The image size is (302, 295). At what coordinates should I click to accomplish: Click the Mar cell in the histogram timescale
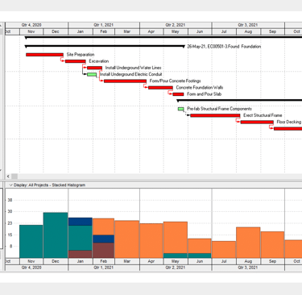coord(127,261)
